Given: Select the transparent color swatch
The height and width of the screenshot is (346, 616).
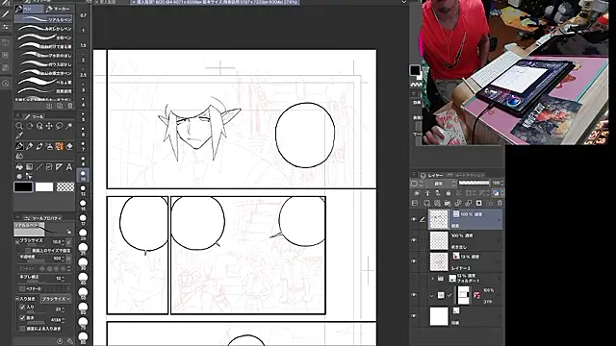Looking at the screenshot, I should click(x=65, y=187).
